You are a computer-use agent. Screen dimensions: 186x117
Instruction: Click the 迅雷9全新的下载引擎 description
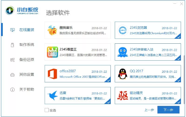coord(82,98)
